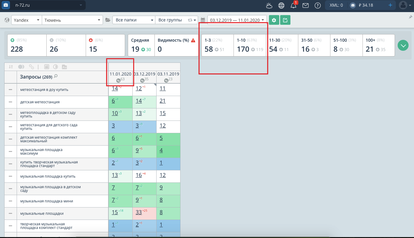Click minus toggle for музыкальная площадка мини row
This screenshot has height=238, width=414.
pyautogui.click(x=11, y=201)
